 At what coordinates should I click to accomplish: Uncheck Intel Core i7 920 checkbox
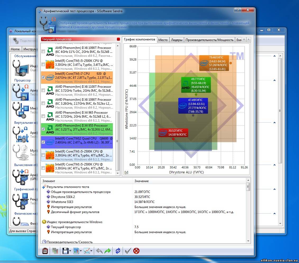tap(43, 77)
